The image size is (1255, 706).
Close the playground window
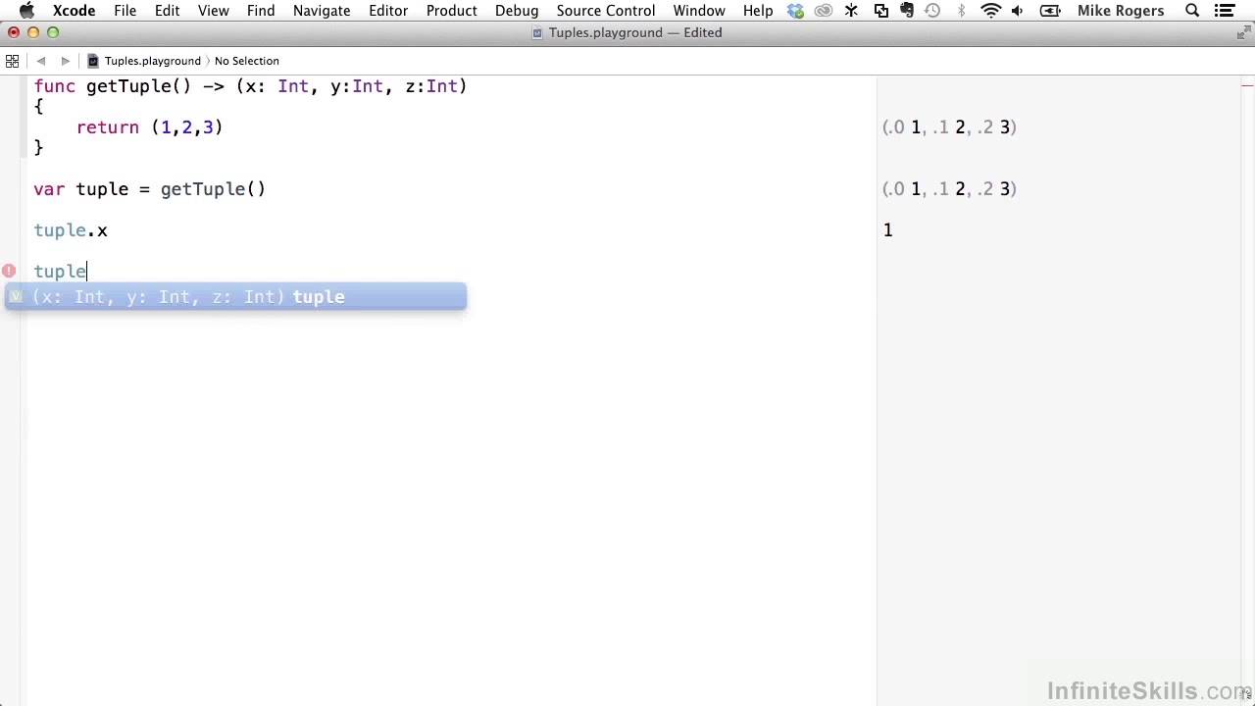pos(14,32)
